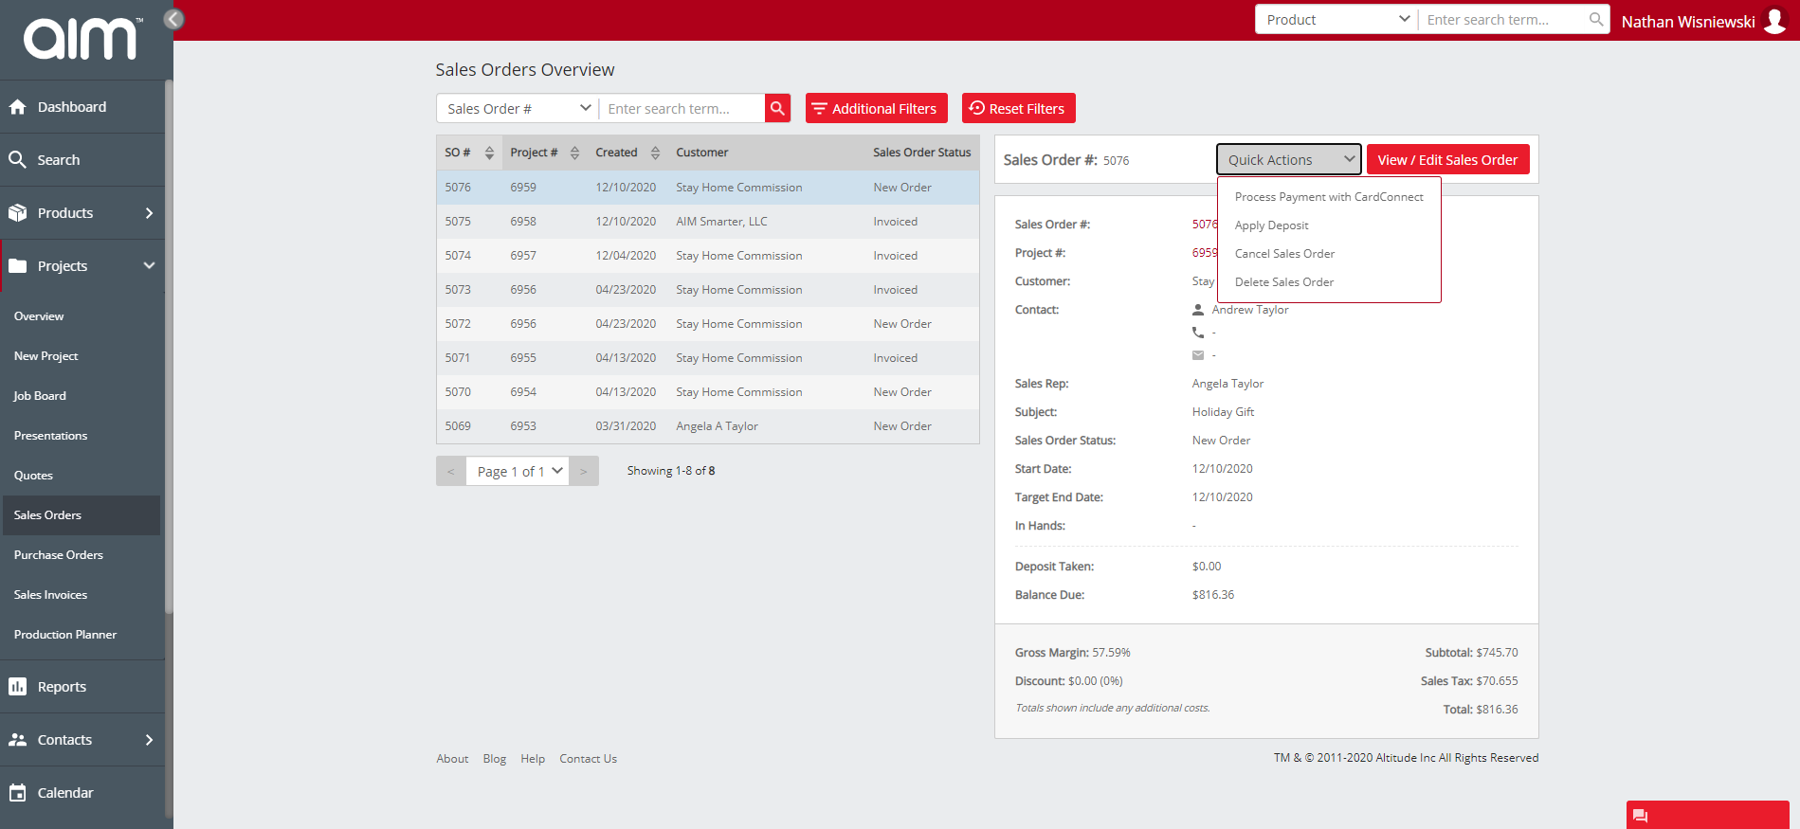The image size is (1800, 829).
Task: Select sales order row 5070
Action: 708,392
